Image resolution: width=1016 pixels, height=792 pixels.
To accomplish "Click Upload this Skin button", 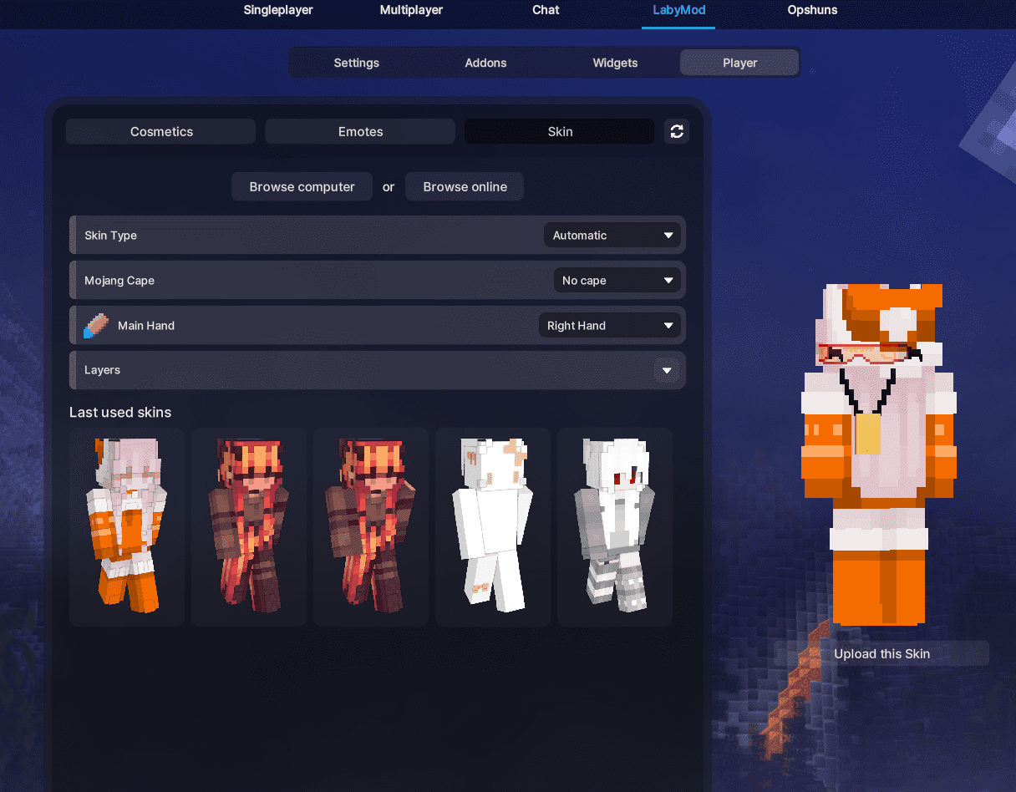I will coord(881,653).
